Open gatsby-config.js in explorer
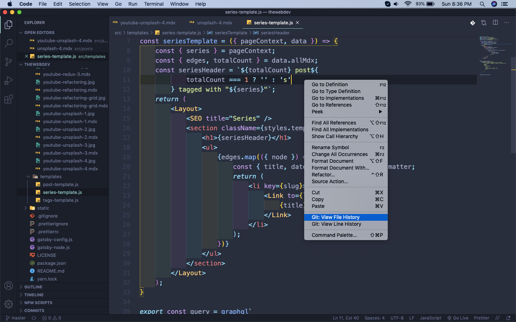The width and height of the screenshot is (516, 322). (x=55, y=239)
